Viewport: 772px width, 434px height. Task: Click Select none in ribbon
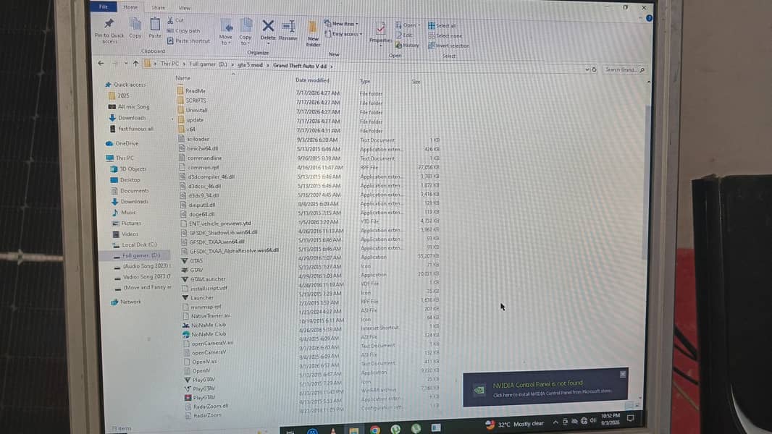point(445,36)
